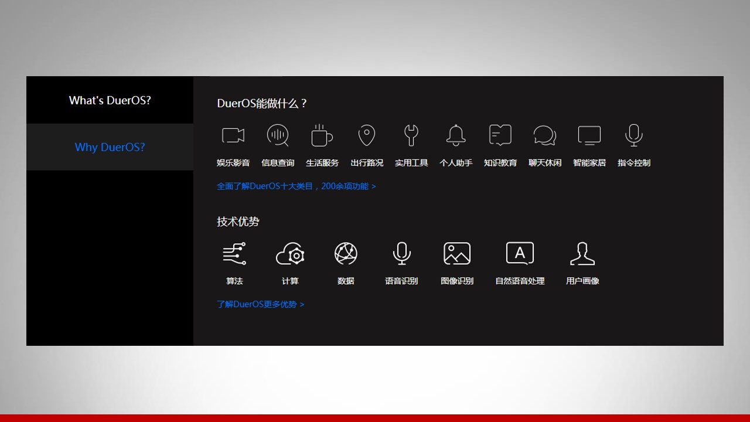The image size is (750, 422).
Task: Click the 指令控制 label
Action: point(634,163)
